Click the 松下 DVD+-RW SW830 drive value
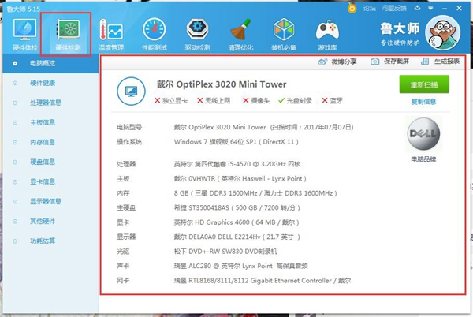This screenshot has height=317, width=473. pos(225,252)
